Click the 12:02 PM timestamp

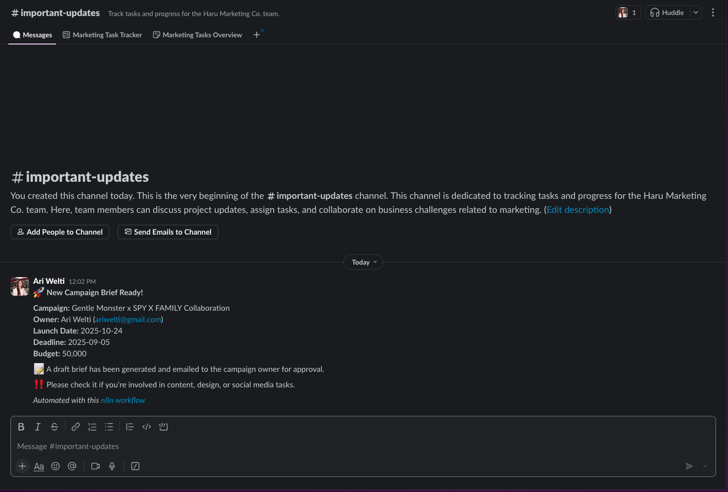pyautogui.click(x=82, y=282)
